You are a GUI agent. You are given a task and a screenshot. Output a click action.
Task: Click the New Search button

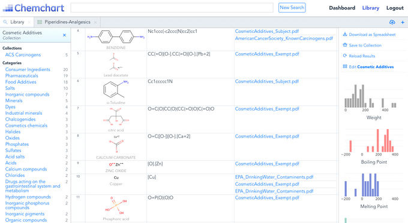(x=292, y=8)
